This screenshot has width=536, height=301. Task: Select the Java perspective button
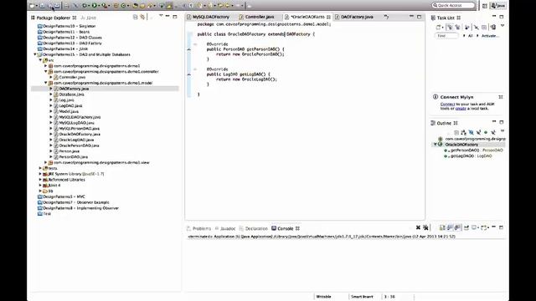pos(498,6)
